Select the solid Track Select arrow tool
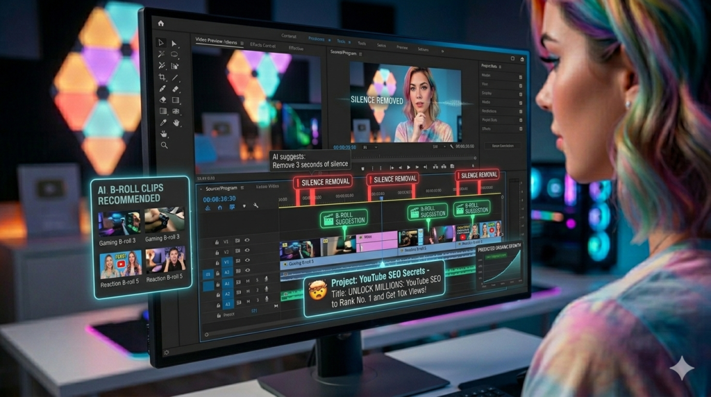The image size is (711, 397). pyautogui.click(x=174, y=44)
